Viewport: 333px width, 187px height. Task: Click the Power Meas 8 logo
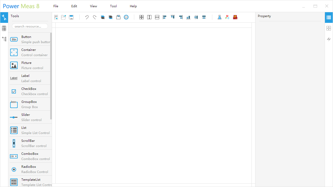coord(21,6)
